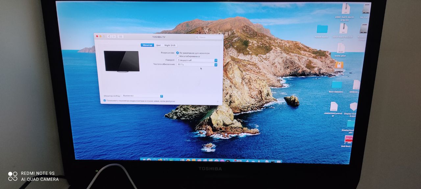Select the AMD6000Controller file on desktop
Image resolution: width=421 pixels, height=189 pixels.
[x=334, y=106]
